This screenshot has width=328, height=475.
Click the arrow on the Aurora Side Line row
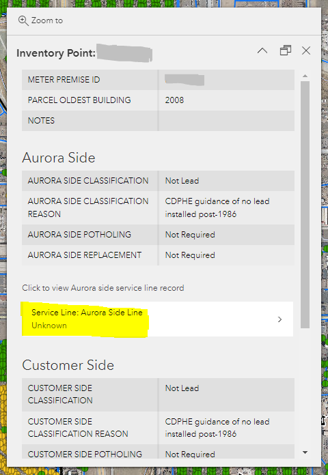pos(279,319)
